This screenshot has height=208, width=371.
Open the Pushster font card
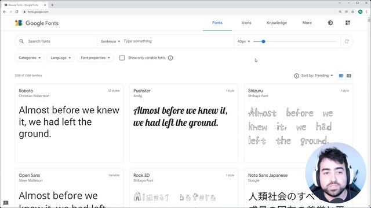tap(184, 123)
